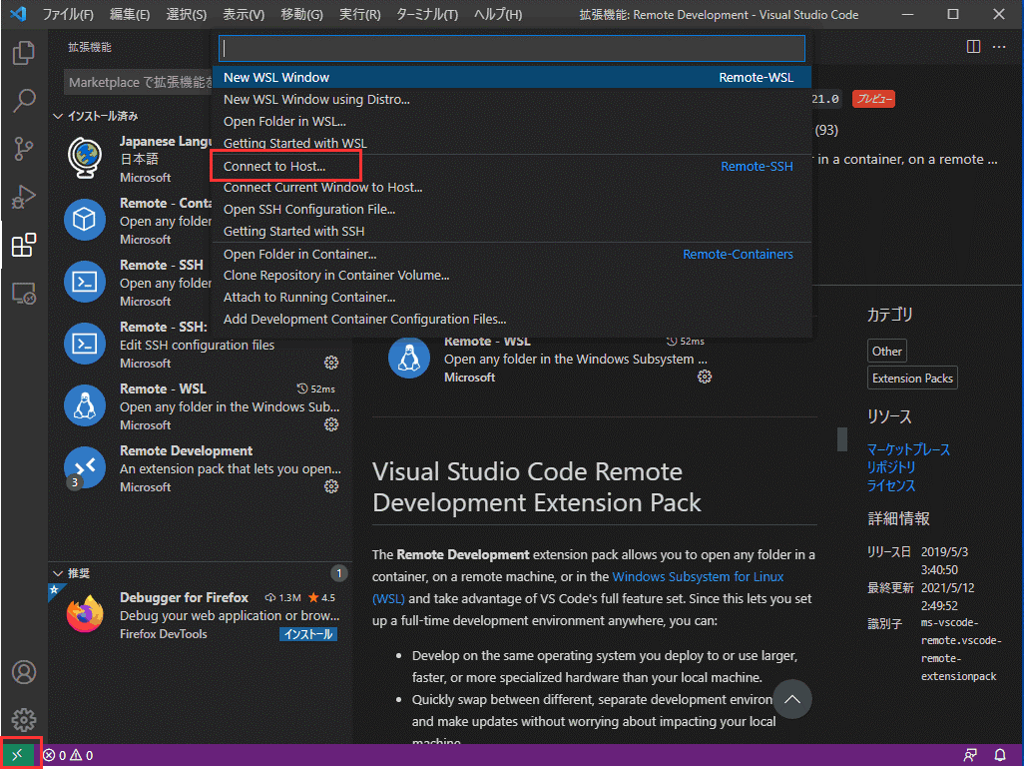
Task: Click the Extension Packs category tag
Action: (x=912, y=378)
